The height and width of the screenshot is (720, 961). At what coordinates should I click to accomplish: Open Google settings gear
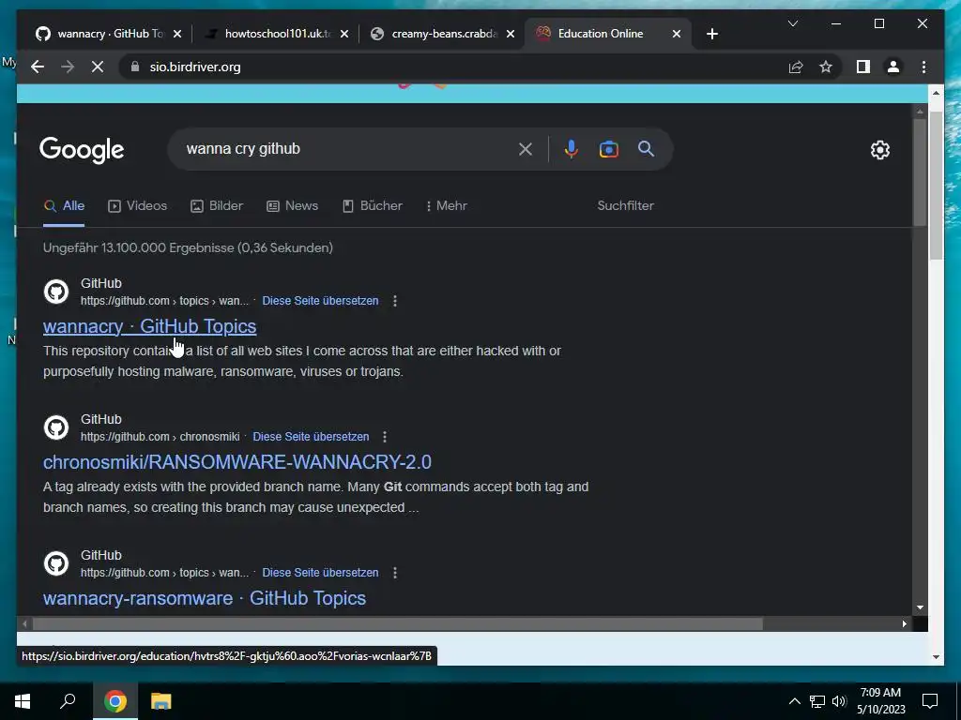[880, 150]
